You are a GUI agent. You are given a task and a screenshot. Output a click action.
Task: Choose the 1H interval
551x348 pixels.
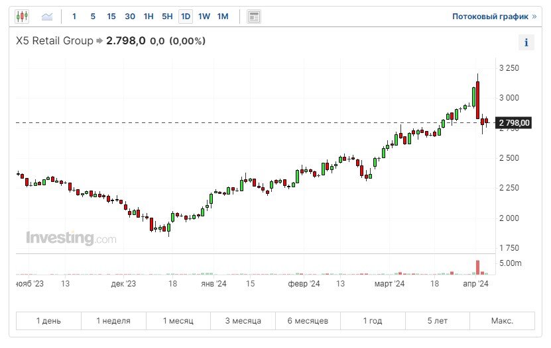click(x=149, y=17)
